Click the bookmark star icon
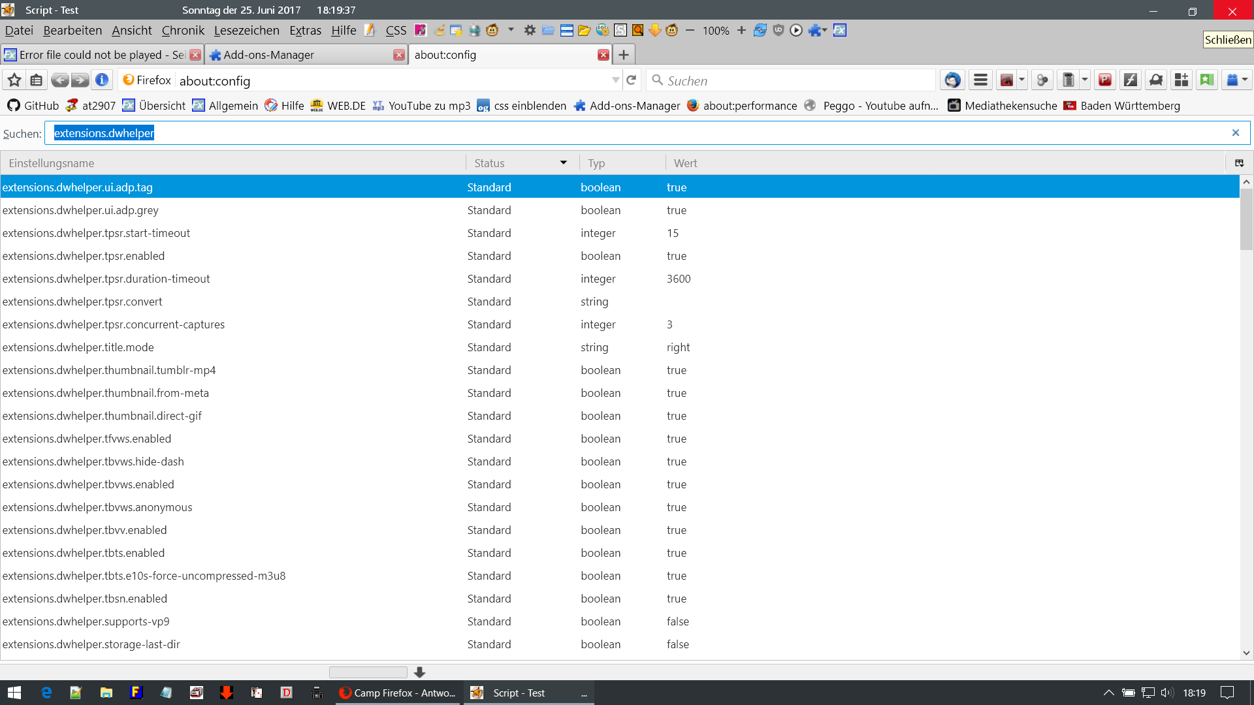Viewport: 1254px width, 705px height. (14, 80)
